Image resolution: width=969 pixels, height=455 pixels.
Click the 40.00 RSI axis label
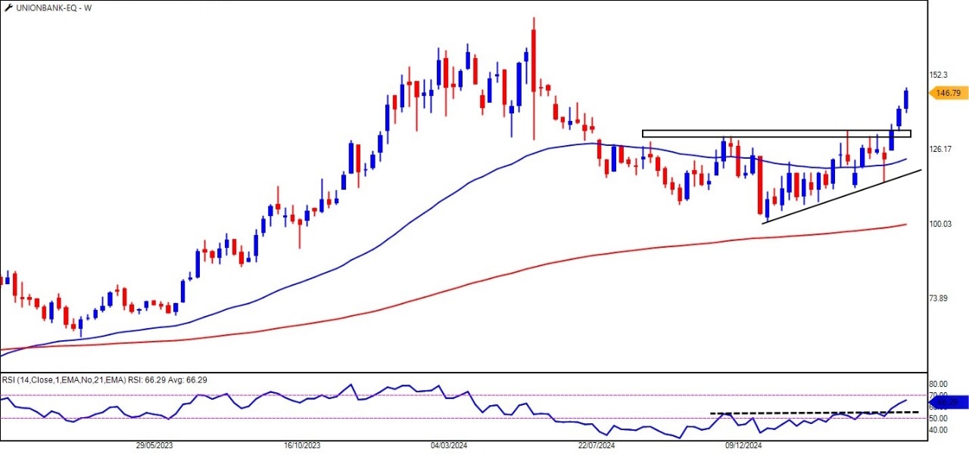[x=939, y=430]
